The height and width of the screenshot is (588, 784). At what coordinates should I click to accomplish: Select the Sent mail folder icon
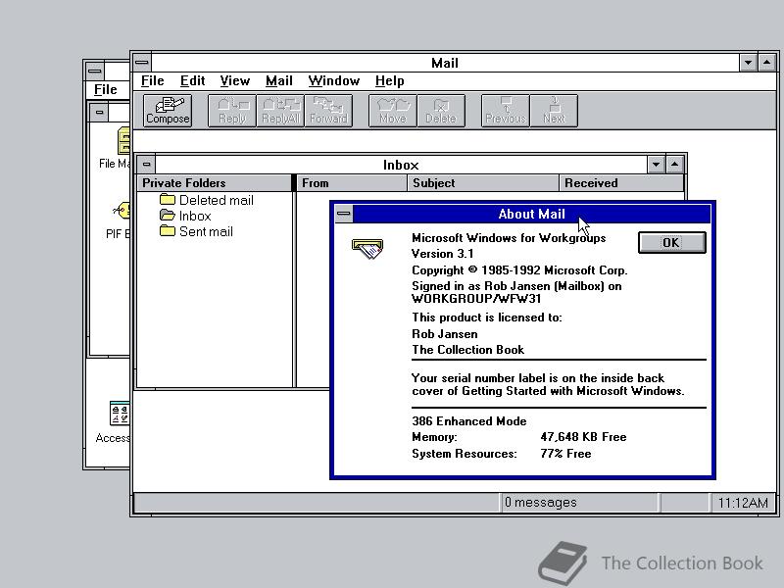point(167,231)
